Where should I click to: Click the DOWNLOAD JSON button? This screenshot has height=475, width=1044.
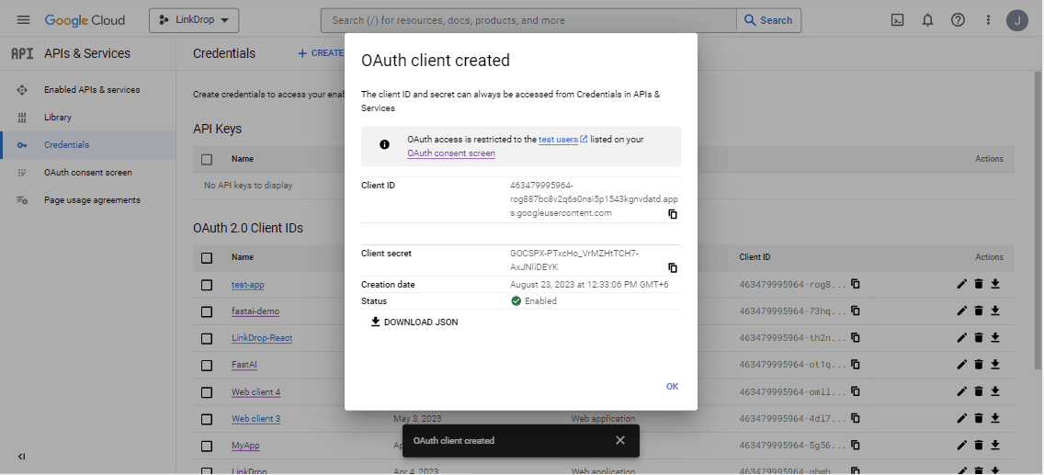pos(414,322)
